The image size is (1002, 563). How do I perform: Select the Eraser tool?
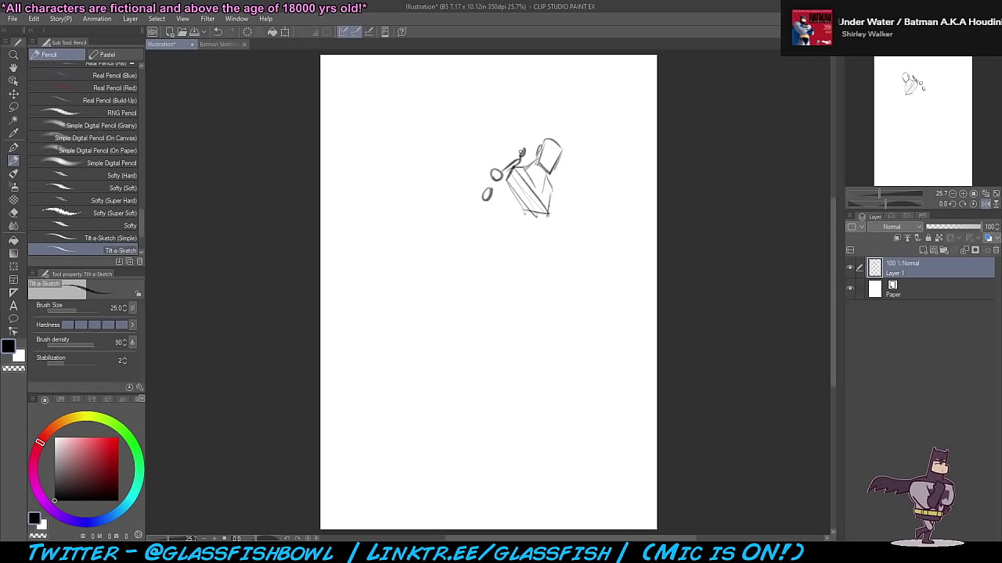pos(13,213)
